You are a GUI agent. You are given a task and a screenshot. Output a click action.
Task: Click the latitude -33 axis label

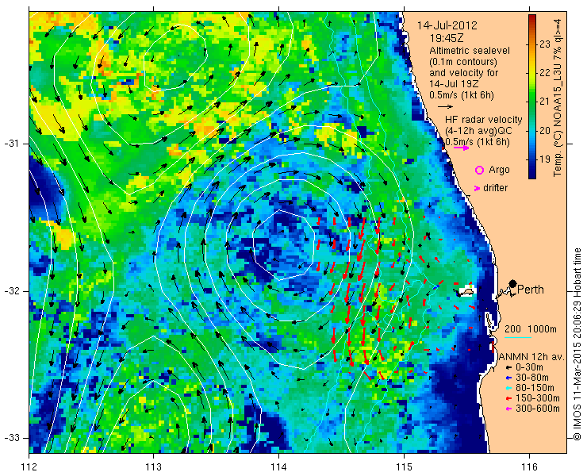11,438
